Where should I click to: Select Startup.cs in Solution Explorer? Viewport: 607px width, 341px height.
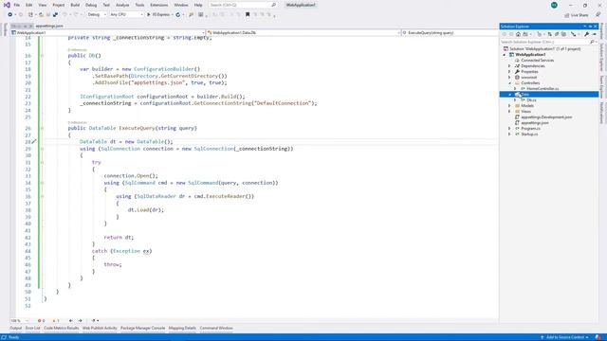(x=529, y=135)
